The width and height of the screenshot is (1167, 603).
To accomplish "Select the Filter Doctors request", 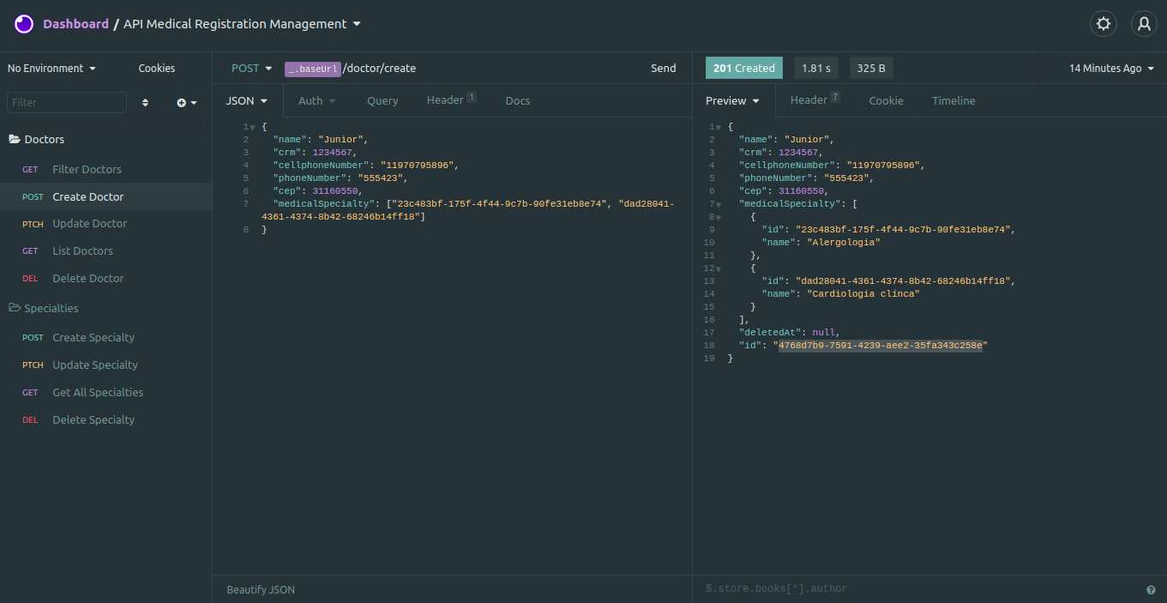I will coord(105,170).
